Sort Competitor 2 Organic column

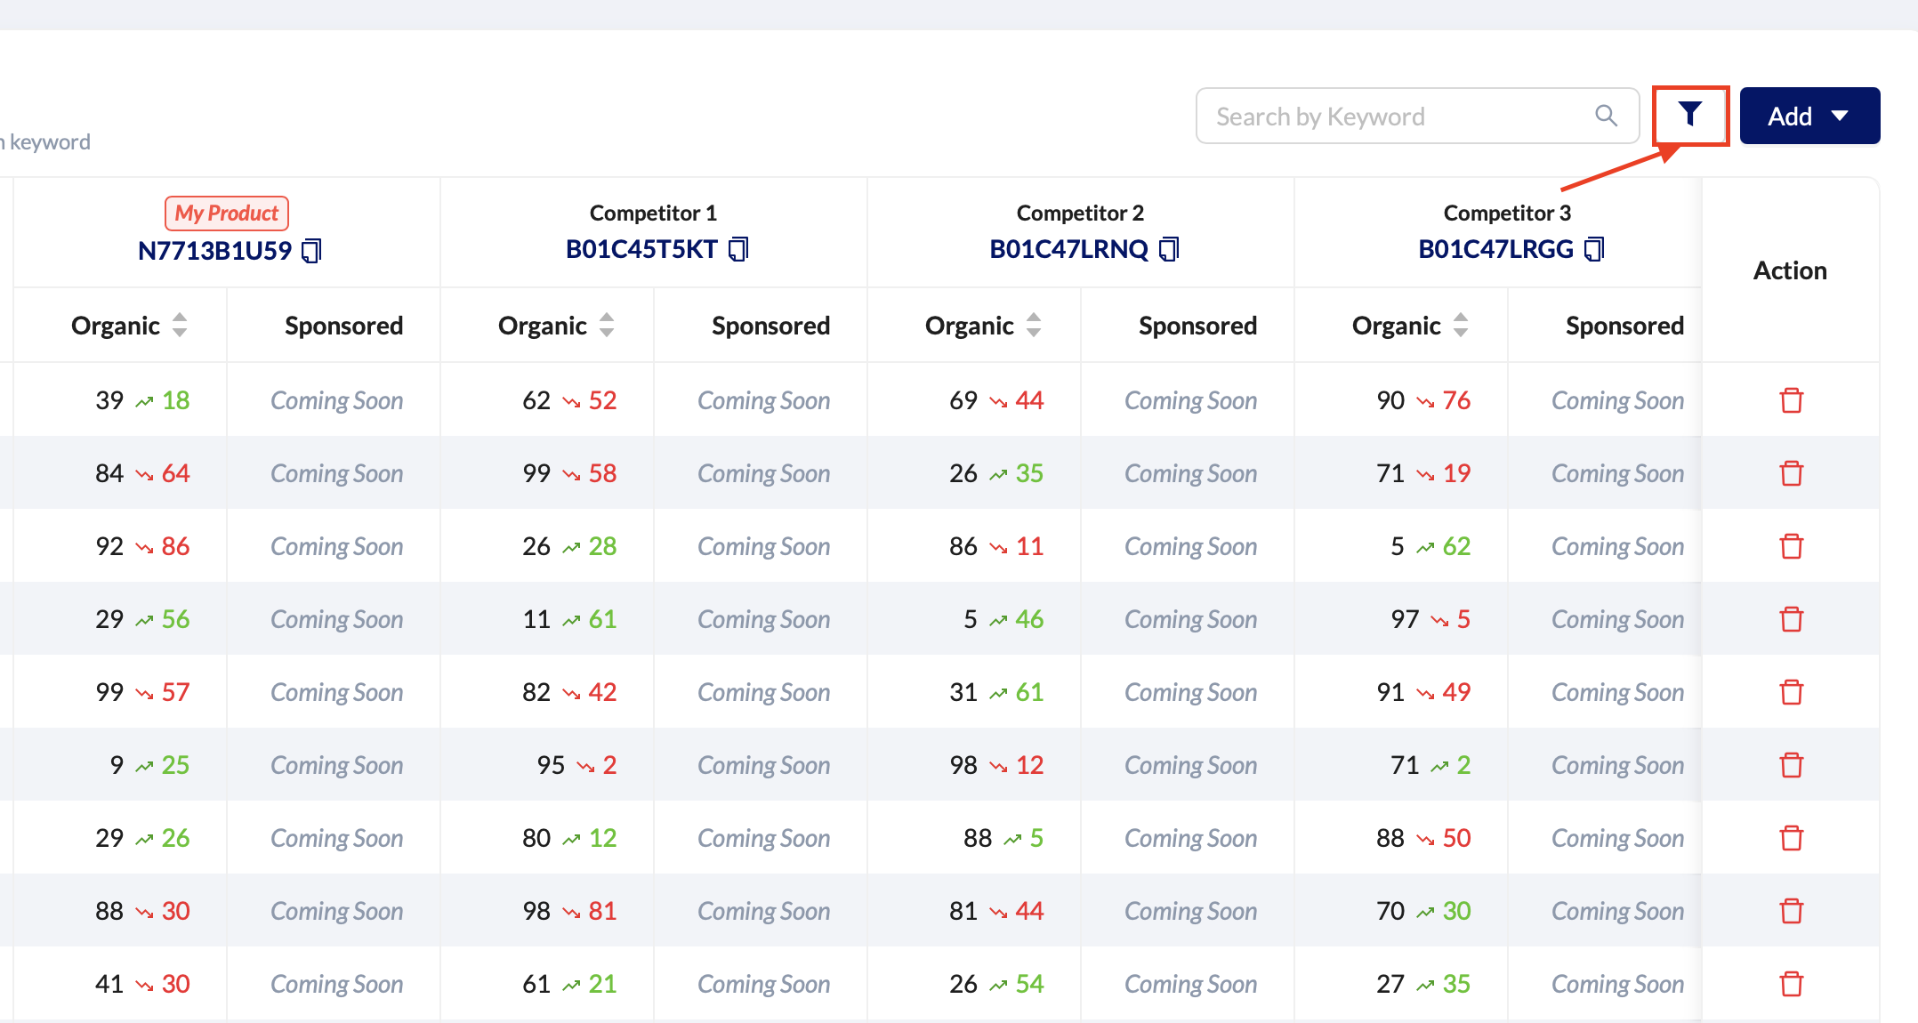tap(1034, 326)
